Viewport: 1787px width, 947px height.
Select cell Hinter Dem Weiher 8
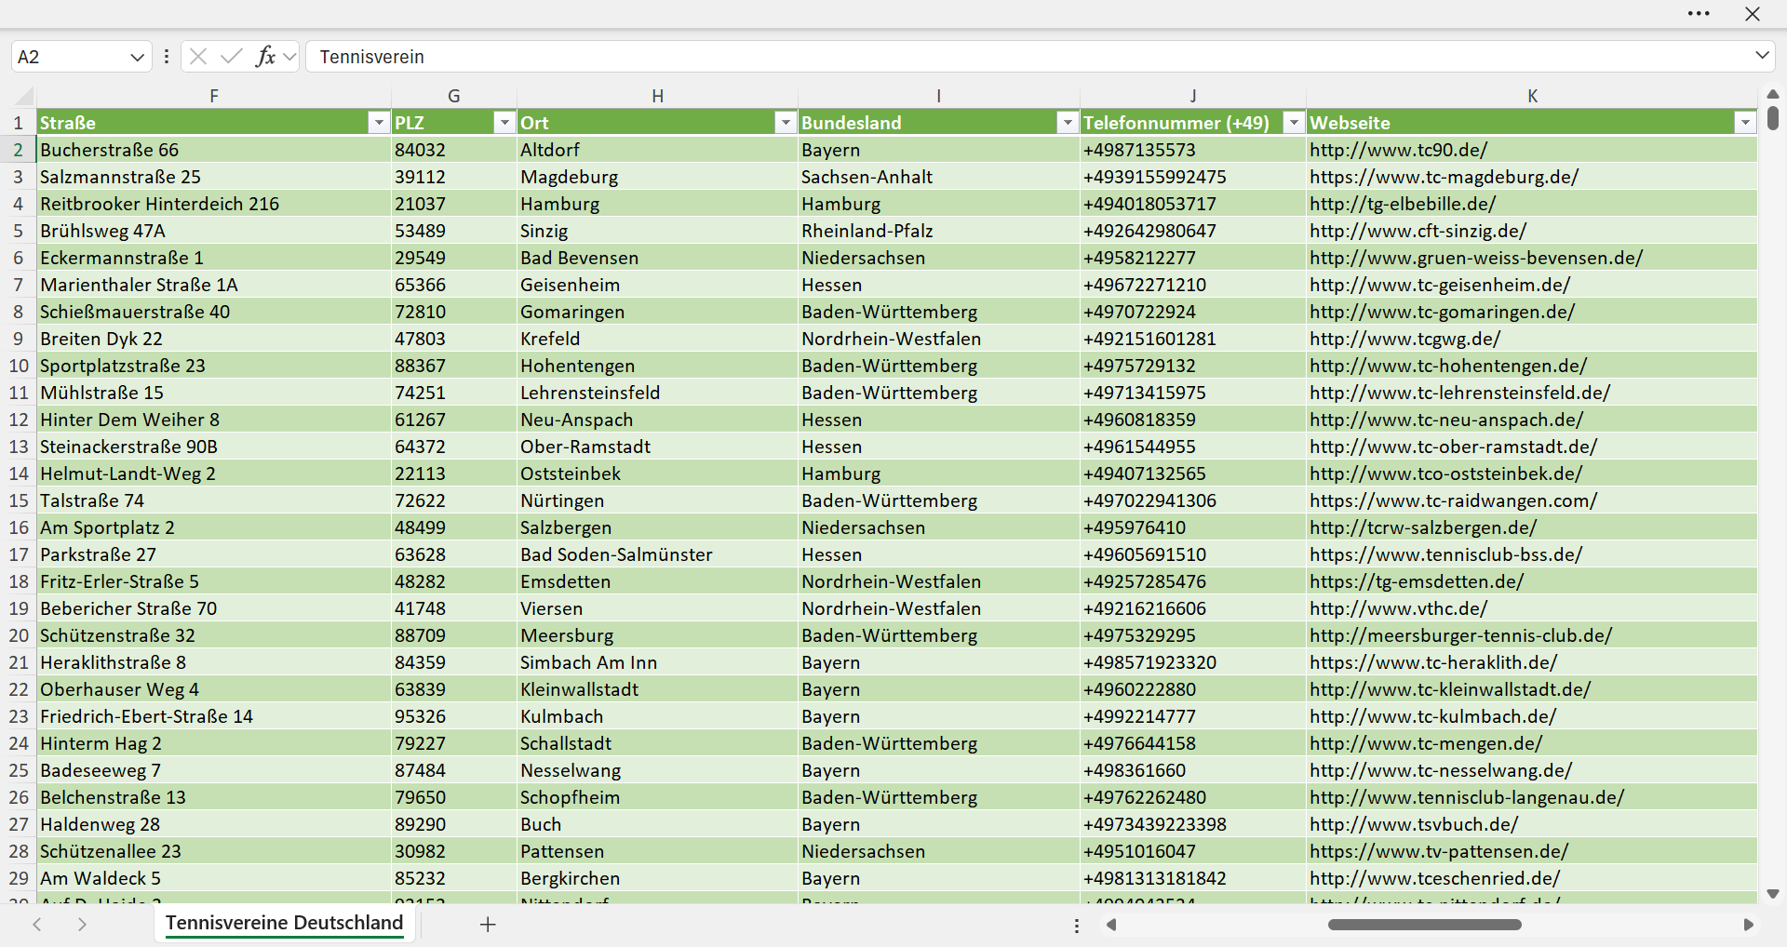click(x=214, y=420)
